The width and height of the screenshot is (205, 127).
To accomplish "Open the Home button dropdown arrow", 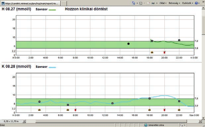I will pos(137,3).
